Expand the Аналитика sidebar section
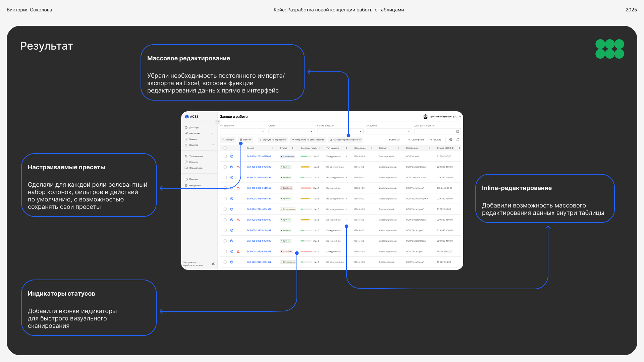This screenshot has height=362, width=644. click(213, 133)
